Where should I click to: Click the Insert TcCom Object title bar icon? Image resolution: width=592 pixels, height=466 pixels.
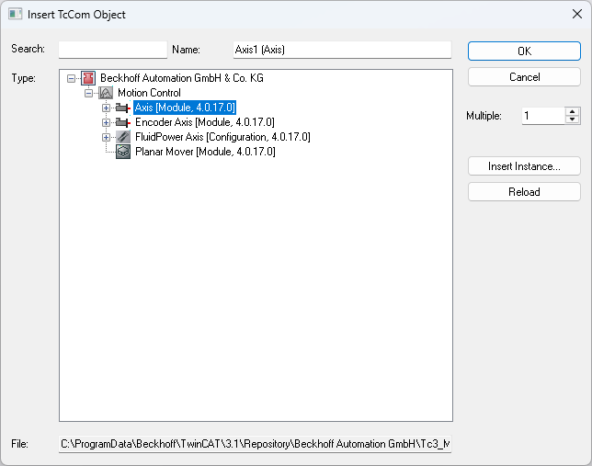(15, 15)
